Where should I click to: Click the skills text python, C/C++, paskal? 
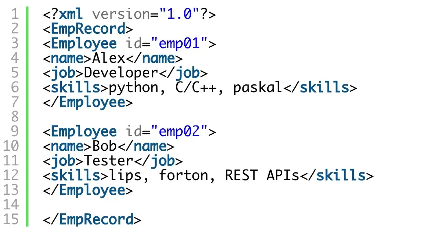pos(196,88)
